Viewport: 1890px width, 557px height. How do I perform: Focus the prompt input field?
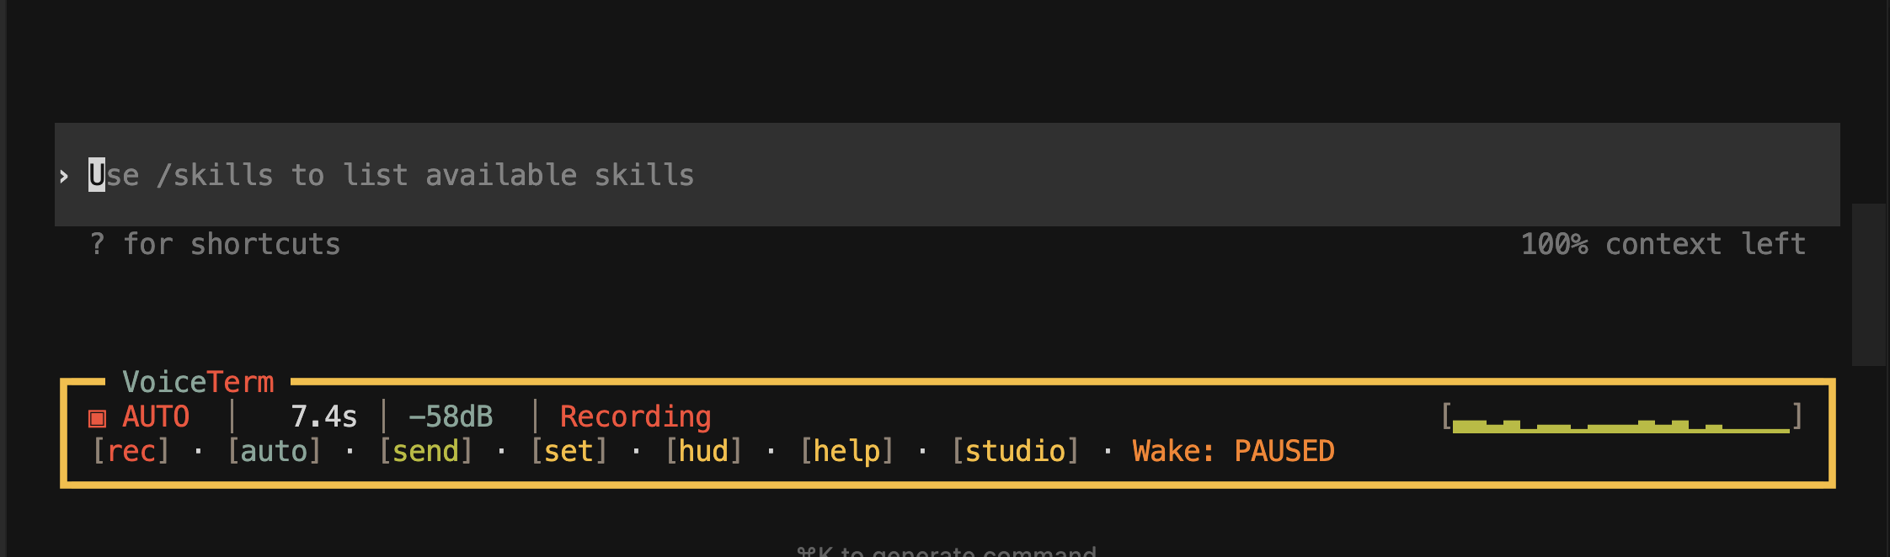[948, 175]
